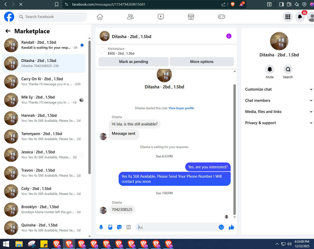
Task: Click the Brave Shields lion icon
Action: (x=232, y=4)
